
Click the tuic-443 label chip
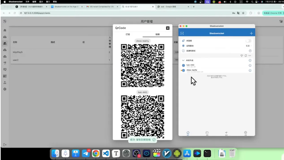click(143, 92)
